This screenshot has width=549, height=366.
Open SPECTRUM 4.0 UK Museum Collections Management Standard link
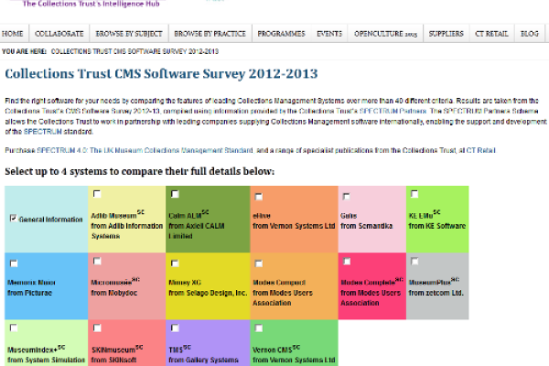pos(145,150)
